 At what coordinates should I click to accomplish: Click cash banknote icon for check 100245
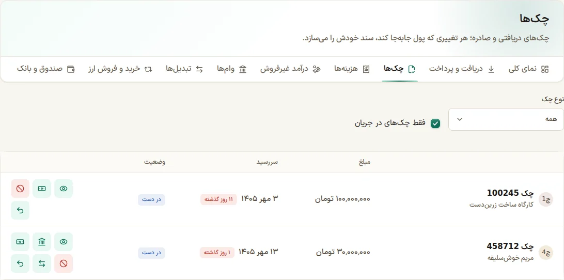click(x=42, y=189)
